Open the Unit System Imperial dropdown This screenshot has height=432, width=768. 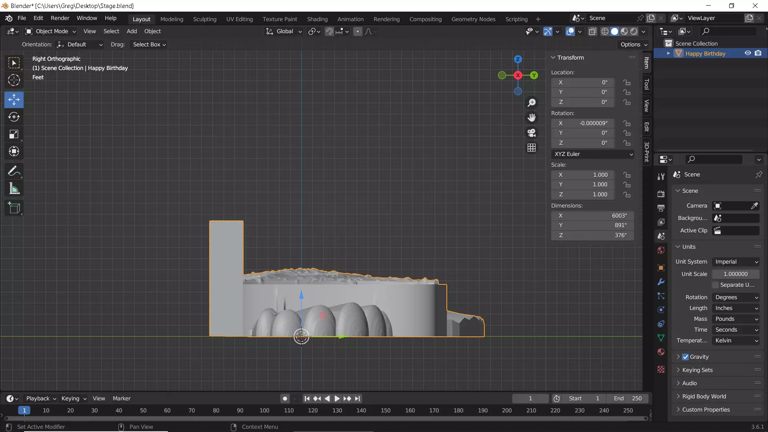pyautogui.click(x=736, y=262)
